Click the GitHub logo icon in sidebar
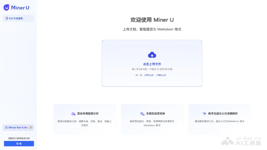267x150 pixels. click(x=6, y=128)
